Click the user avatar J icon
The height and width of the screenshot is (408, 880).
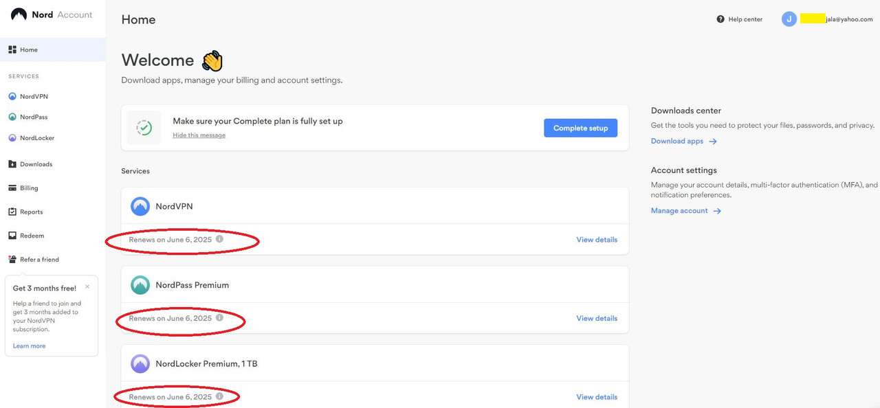pos(789,19)
